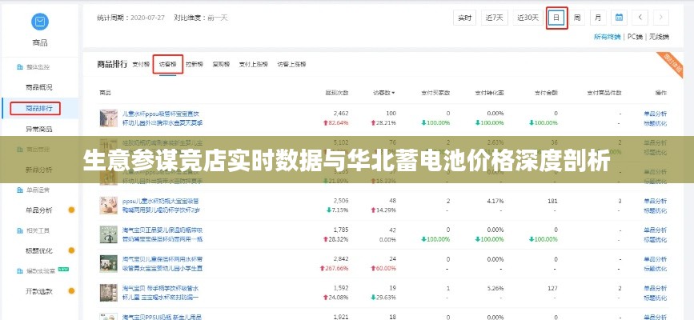The height and width of the screenshot is (320, 694).
Task: Click the 4.17% conversion rate cell
Action: click(495, 201)
